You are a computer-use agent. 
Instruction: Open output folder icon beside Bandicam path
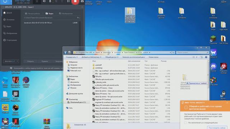click(x=78, y=18)
